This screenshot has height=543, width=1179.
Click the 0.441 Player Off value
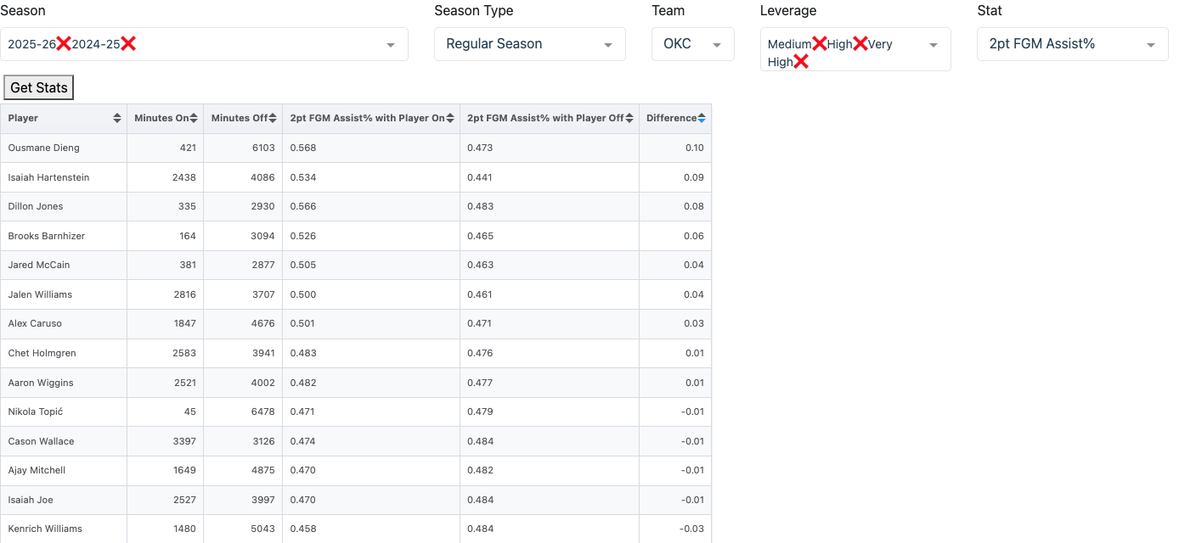480,177
